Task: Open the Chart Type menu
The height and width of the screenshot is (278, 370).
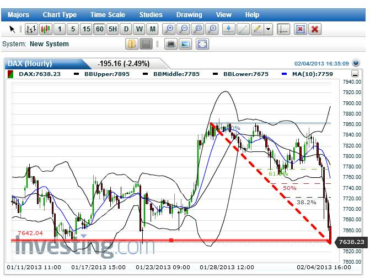Action: coord(60,15)
